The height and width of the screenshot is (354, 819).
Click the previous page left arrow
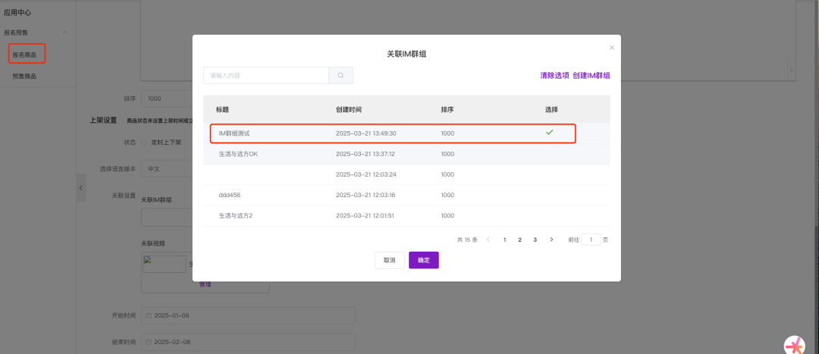click(x=488, y=240)
